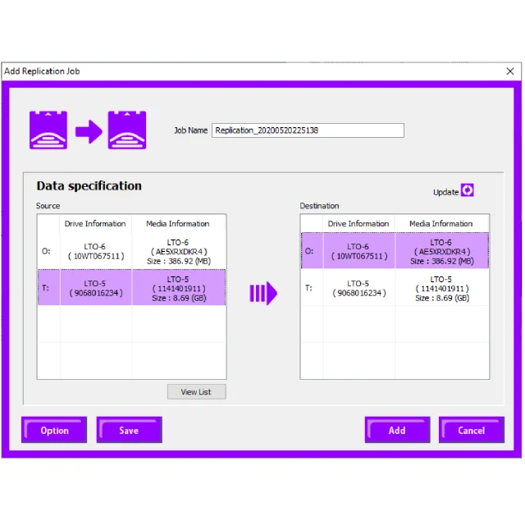The image size is (525, 525).
Task: Click the purple arrow between tape icons
Action: pos(88,131)
